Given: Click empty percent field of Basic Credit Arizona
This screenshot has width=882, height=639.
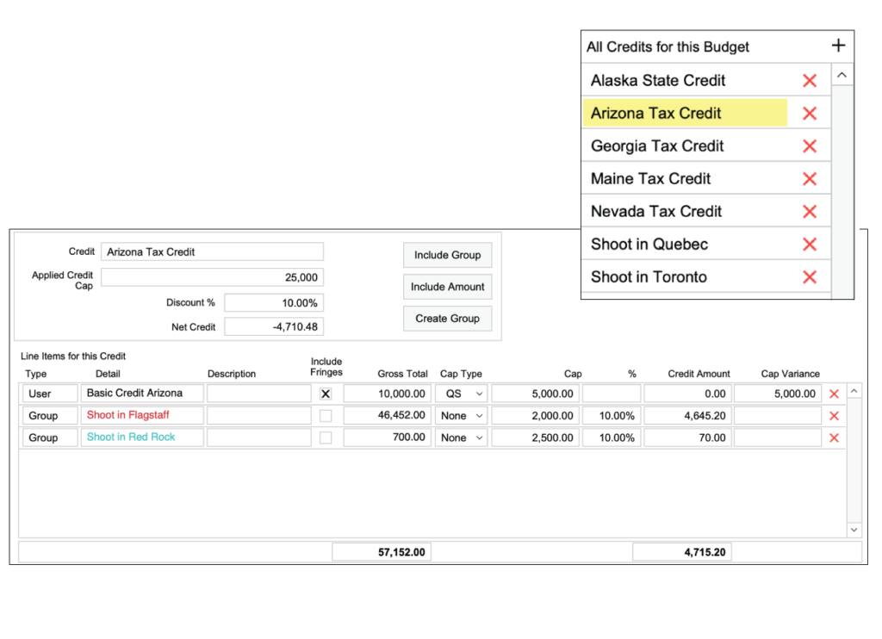Looking at the screenshot, I should click(x=612, y=394).
